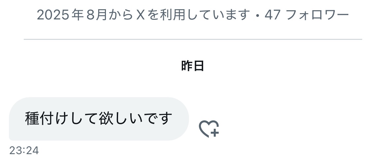Click the letter X in the join text
Viewport: 379px width, 164px height.
click(x=141, y=15)
